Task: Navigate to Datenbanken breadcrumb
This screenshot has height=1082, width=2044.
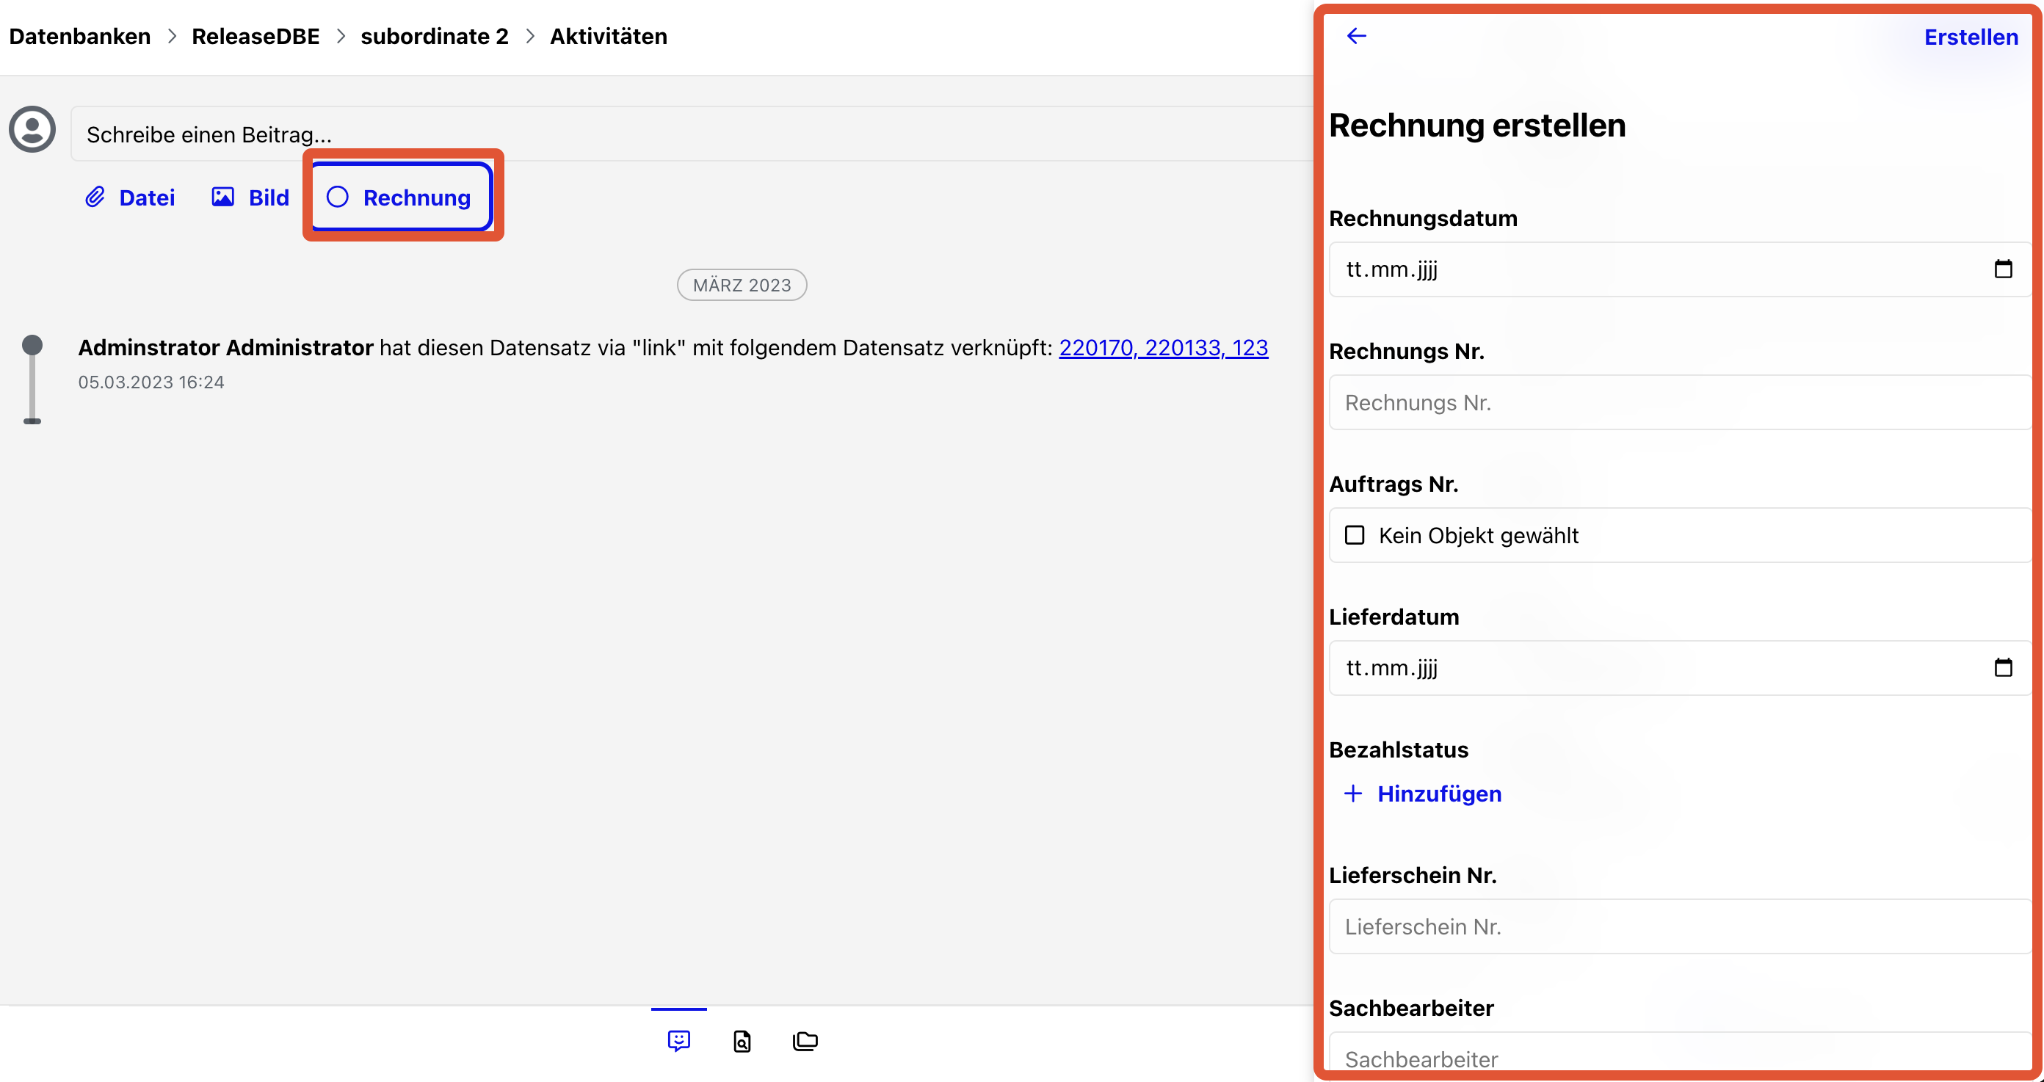Action: (79, 37)
